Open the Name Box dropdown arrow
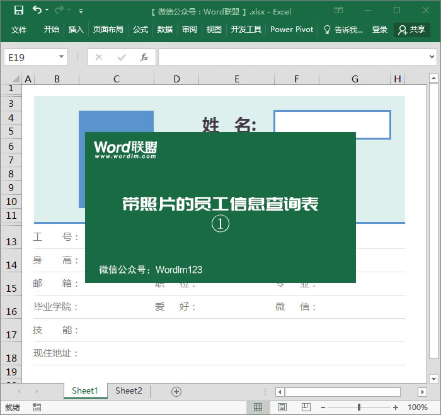 [x=61, y=57]
